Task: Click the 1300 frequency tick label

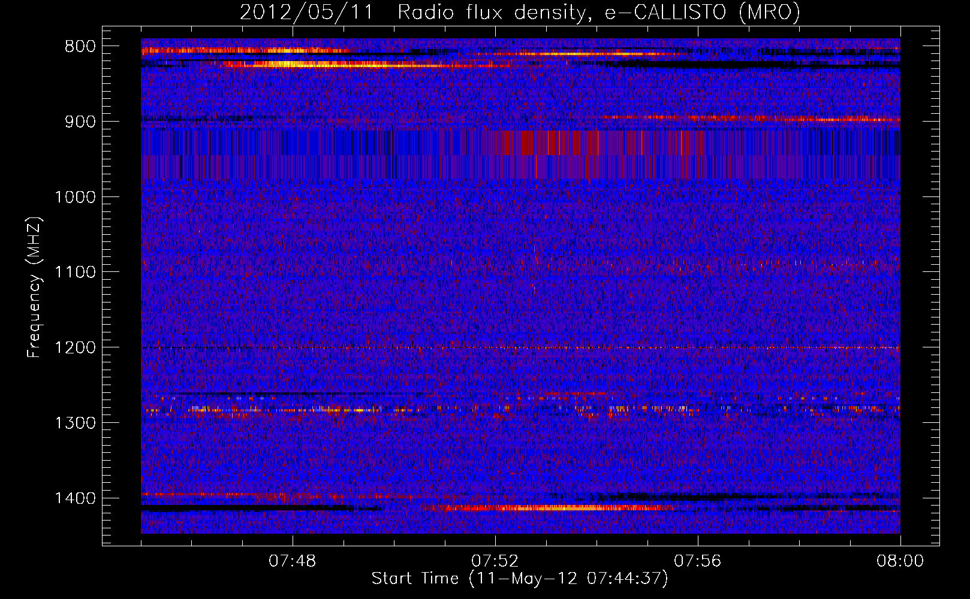Action: [x=75, y=423]
